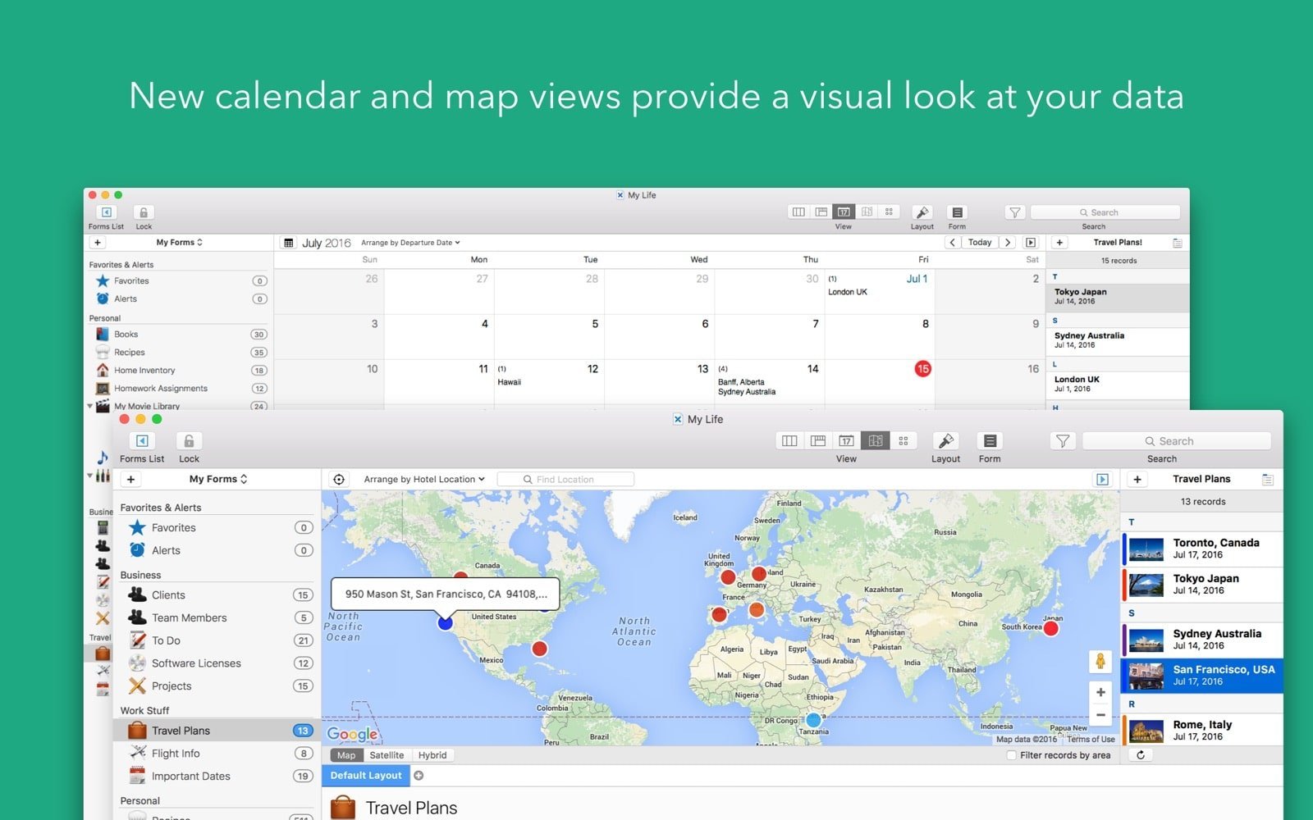
Task: Click the Street View pegman icon
Action: click(1100, 661)
